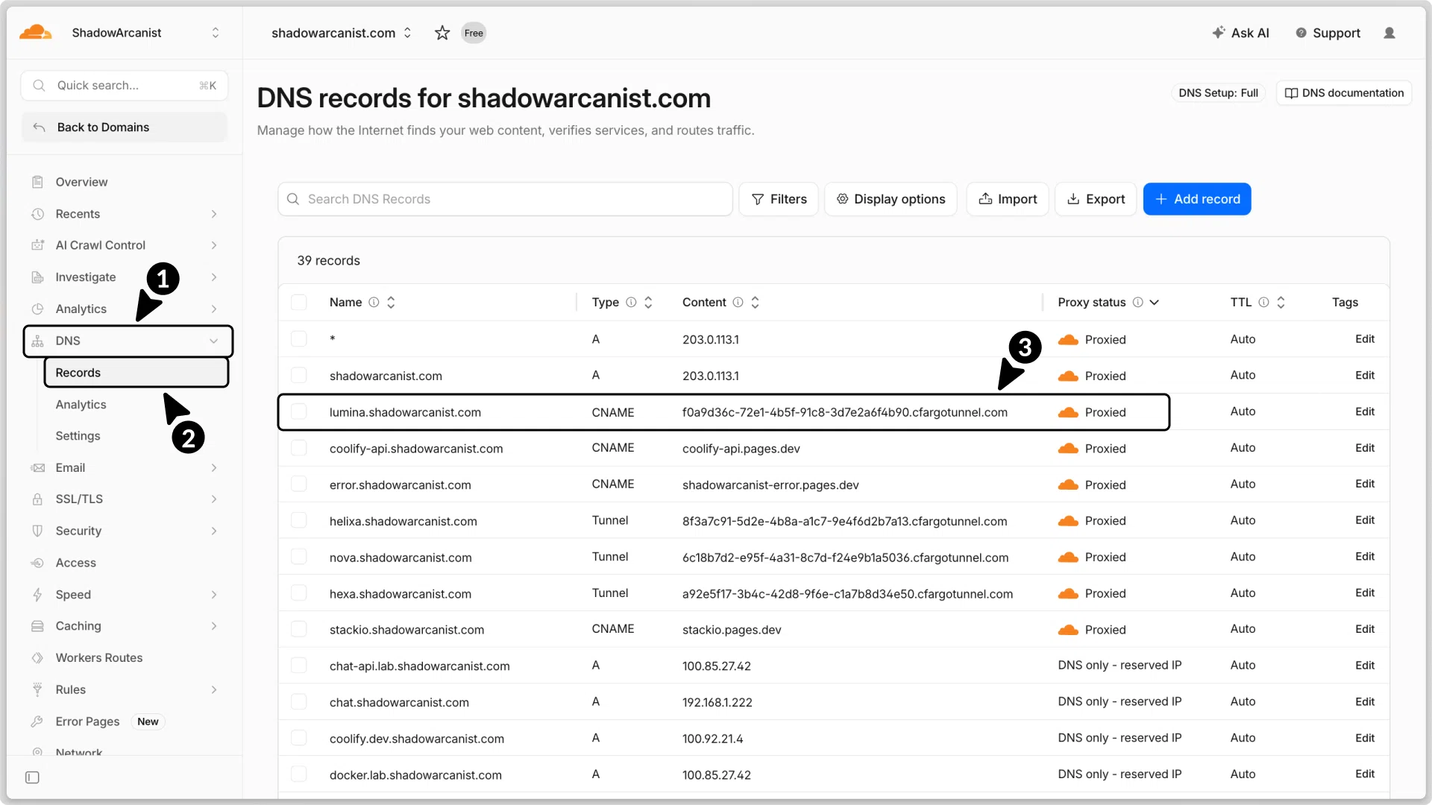Click the Add record button
The height and width of the screenshot is (805, 1432).
pos(1197,199)
